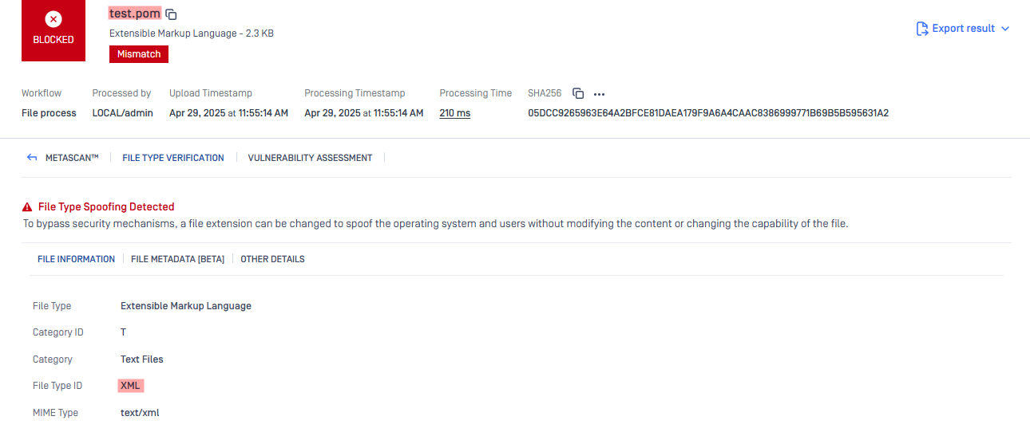Switch to FILE METADATA [BETA] sub-tab
This screenshot has width=1030, height=432.
click(x=177, y=259)
